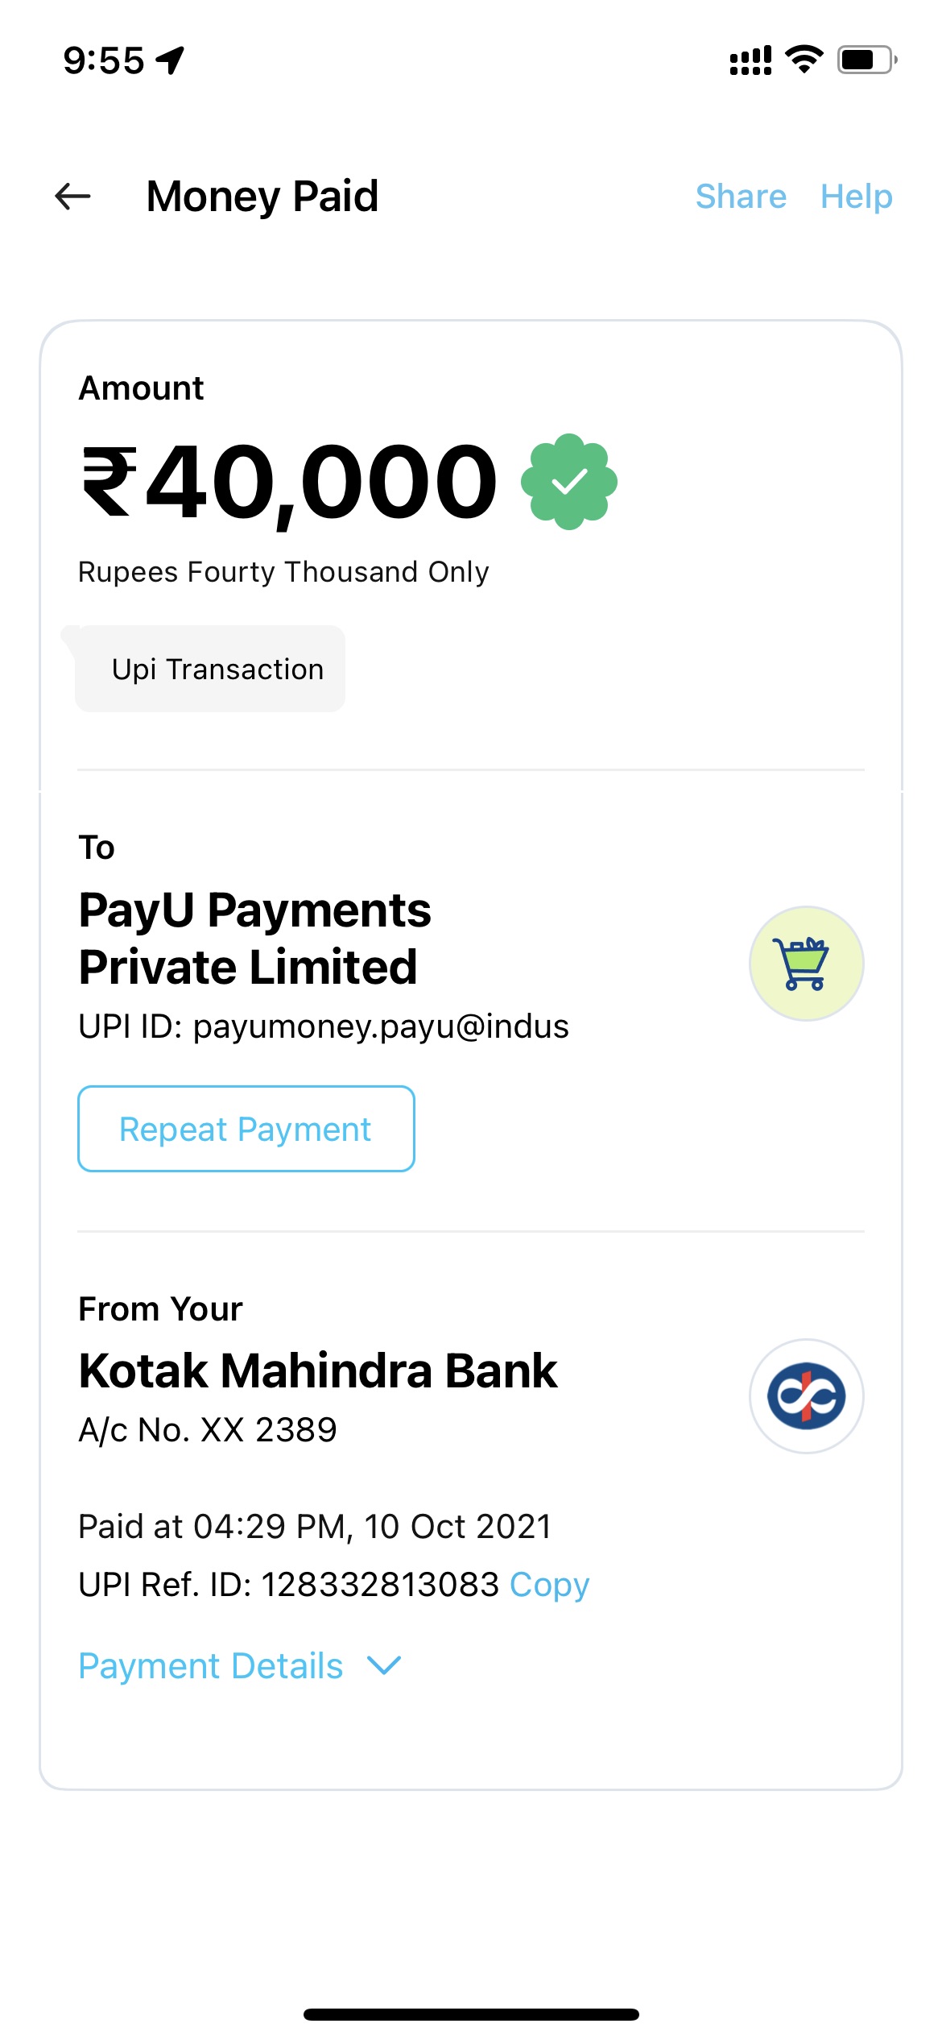Click the green verified checkmark badge
The height and width of the screenshot is (2040, 942).
569,482
